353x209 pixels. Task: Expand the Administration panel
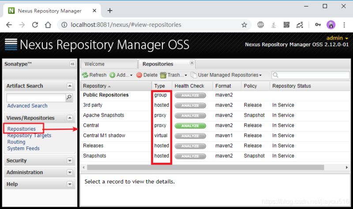(x=70, y=172)
